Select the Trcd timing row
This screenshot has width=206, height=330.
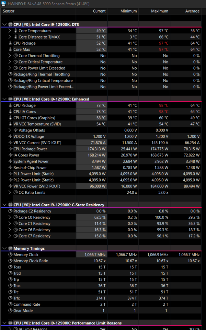click(101, 273)
